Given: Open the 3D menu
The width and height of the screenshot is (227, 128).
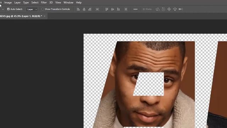Looking at the screenshot, I should coord(51,2).
